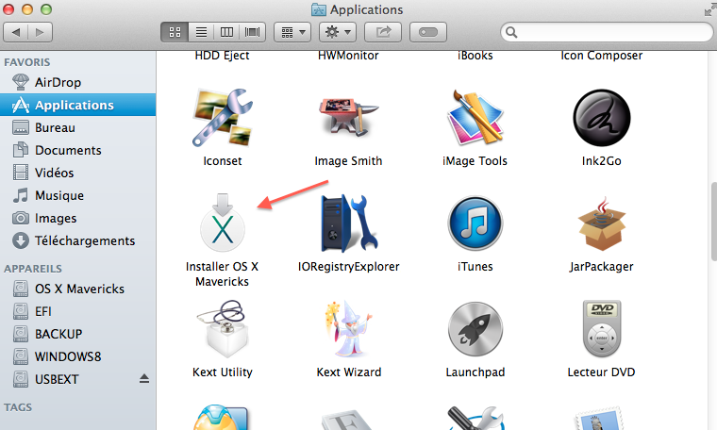717x430 pixels.
Task: Click the JarPackager box icon
Action: point(601,223)
